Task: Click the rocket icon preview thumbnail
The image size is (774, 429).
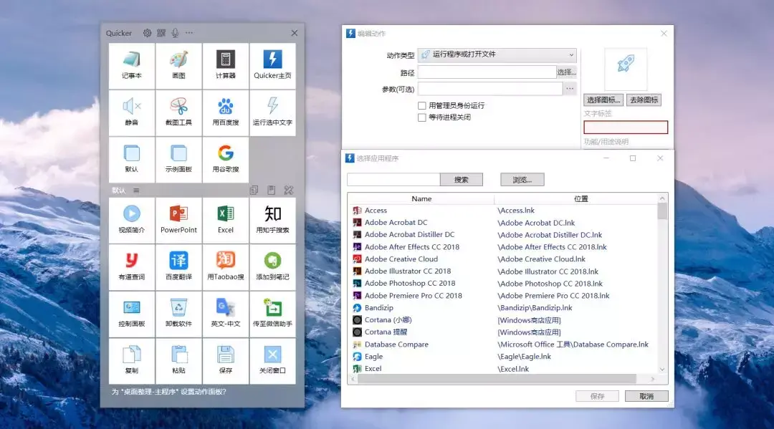Action: coord(626,69)
